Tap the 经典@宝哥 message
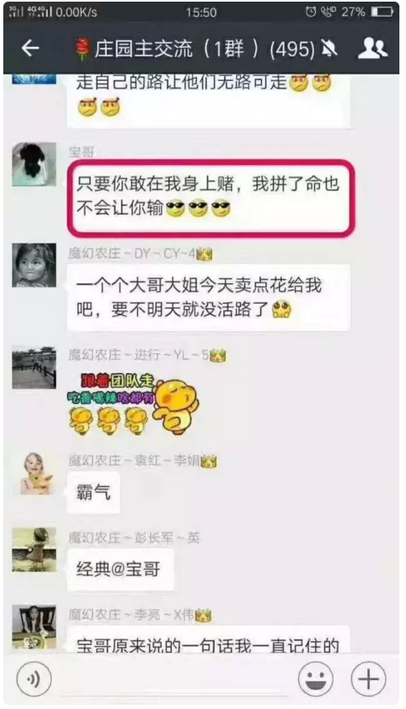 (x=120, y=570)
